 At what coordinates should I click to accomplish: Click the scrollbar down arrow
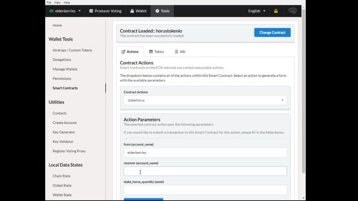pyautogui.click(x=303, y=198)
